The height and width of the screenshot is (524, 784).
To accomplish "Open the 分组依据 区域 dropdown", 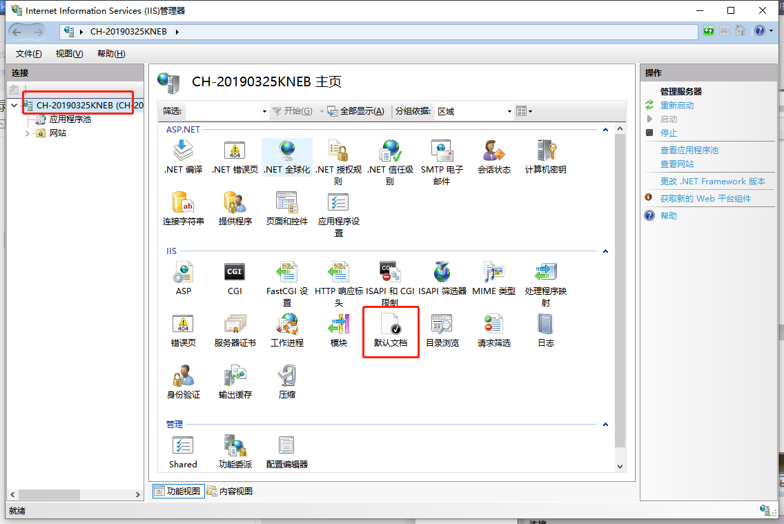I will [509, 111].
